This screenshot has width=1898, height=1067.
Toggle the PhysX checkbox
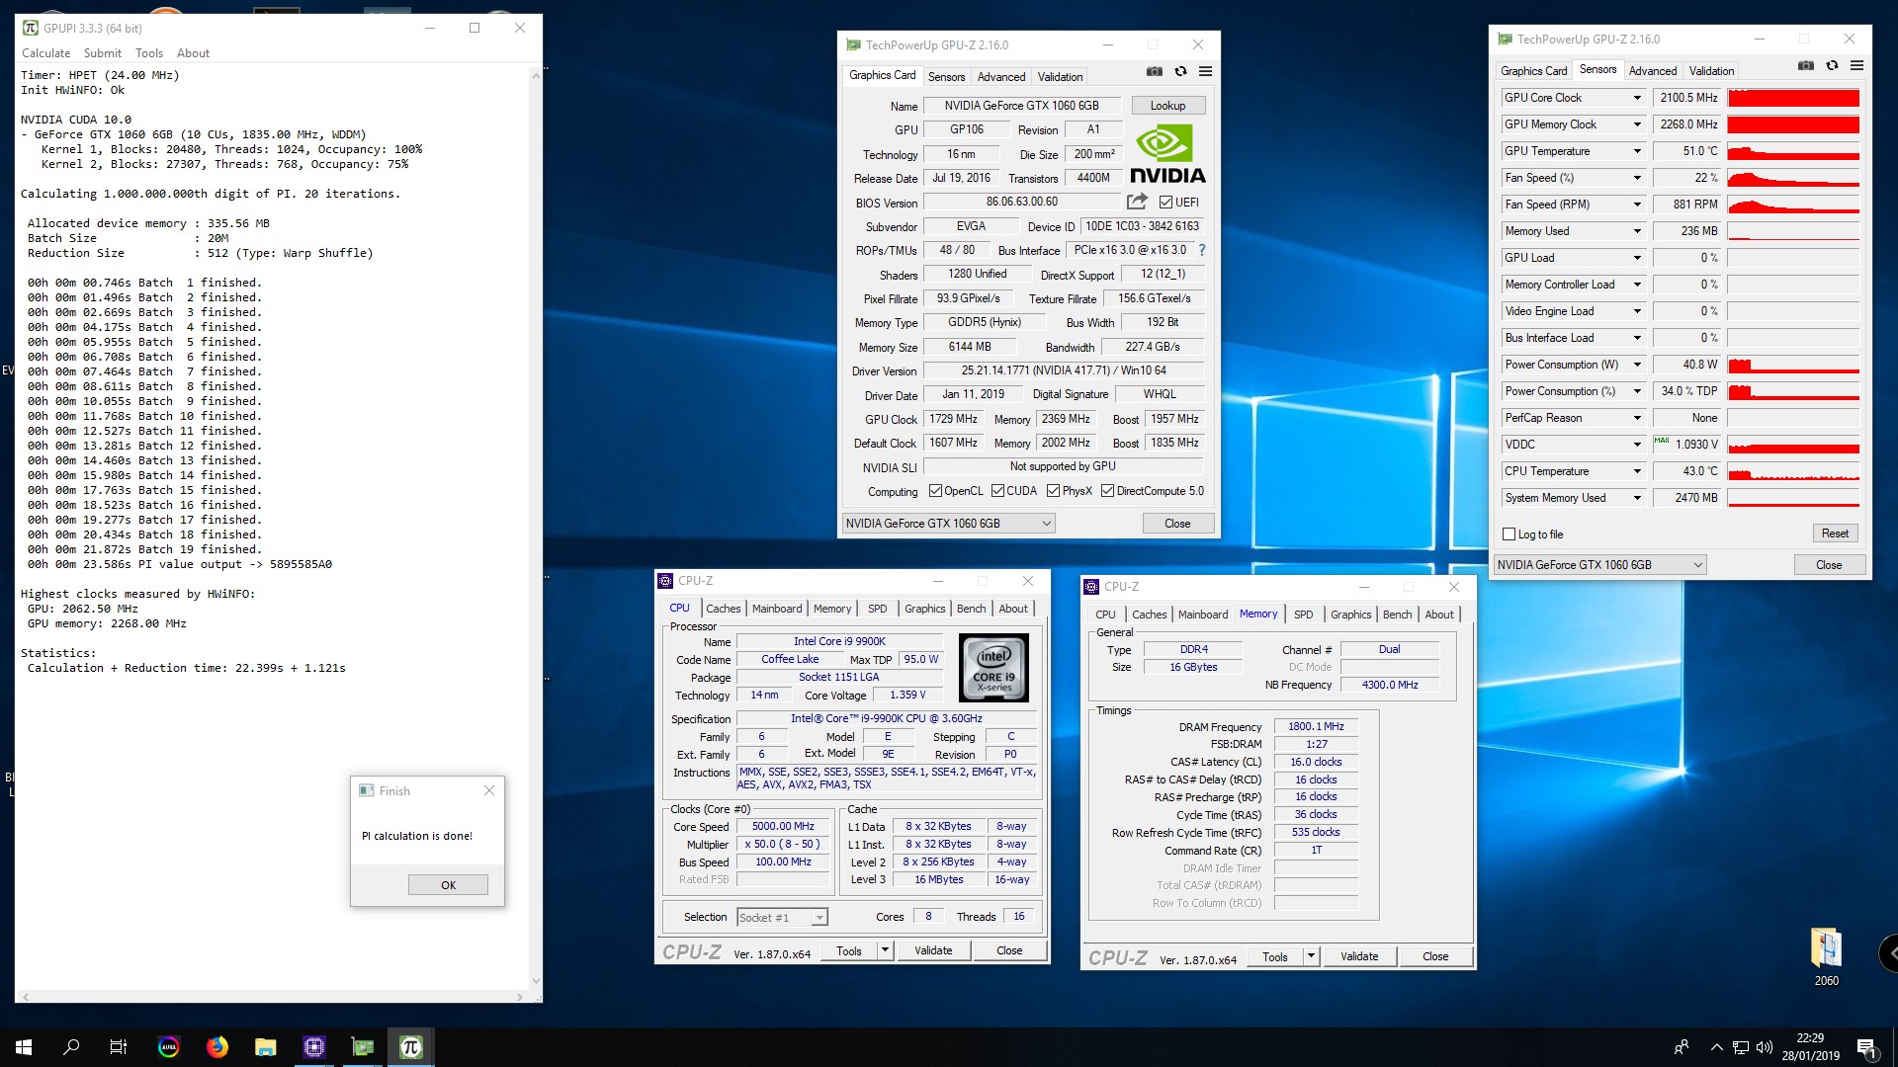[x=1054, y=491]
